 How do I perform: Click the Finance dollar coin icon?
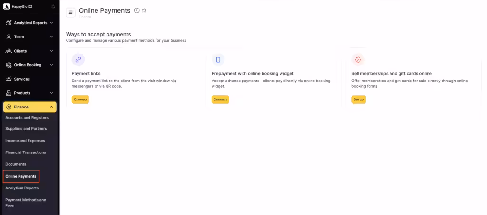coord(9,107)
